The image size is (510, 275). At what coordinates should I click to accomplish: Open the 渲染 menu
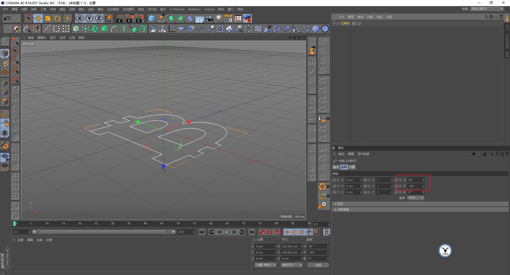click(x=91, y=9)
